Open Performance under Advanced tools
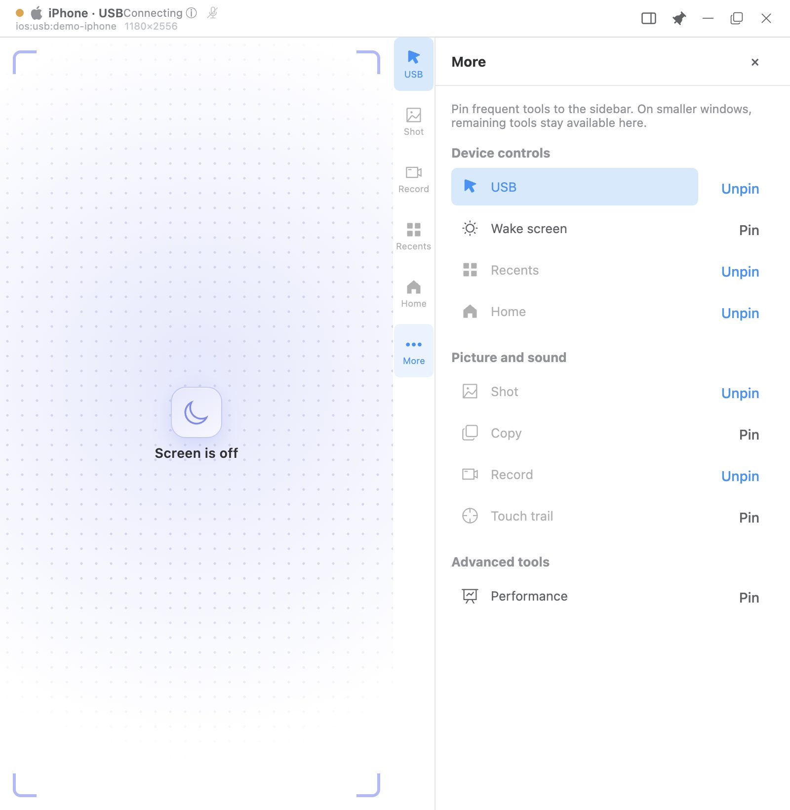Viewport: 790px width, 810px height. point(575,596)
